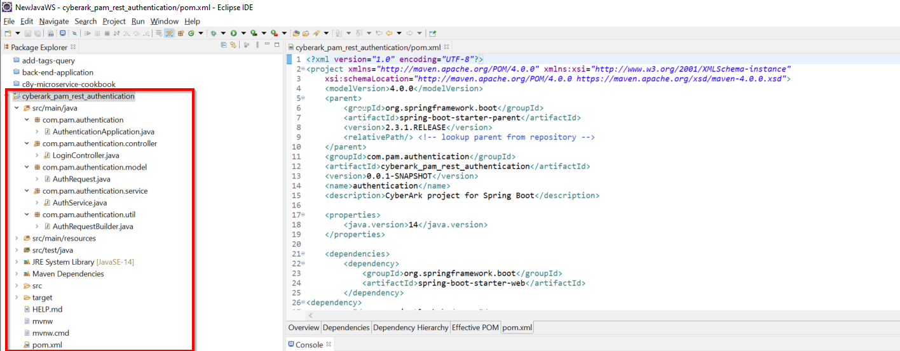Open the Back history dropdown arrow
The image size is (900, 351).
pos(399,33)
